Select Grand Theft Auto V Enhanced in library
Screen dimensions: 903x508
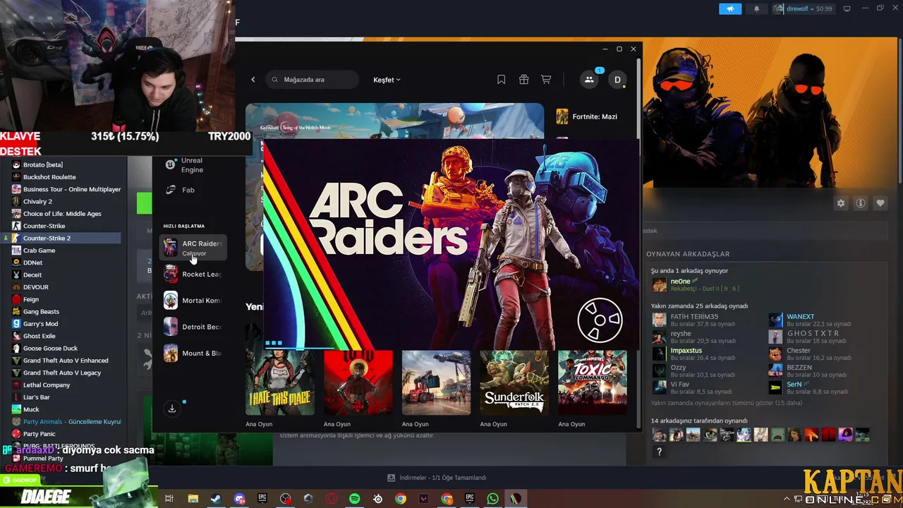pos(66,361)
